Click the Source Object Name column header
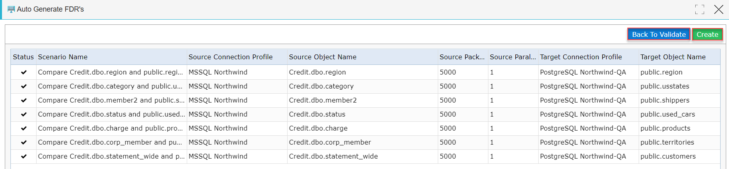Viewport: 729px width, 169px height. [362, 57]
